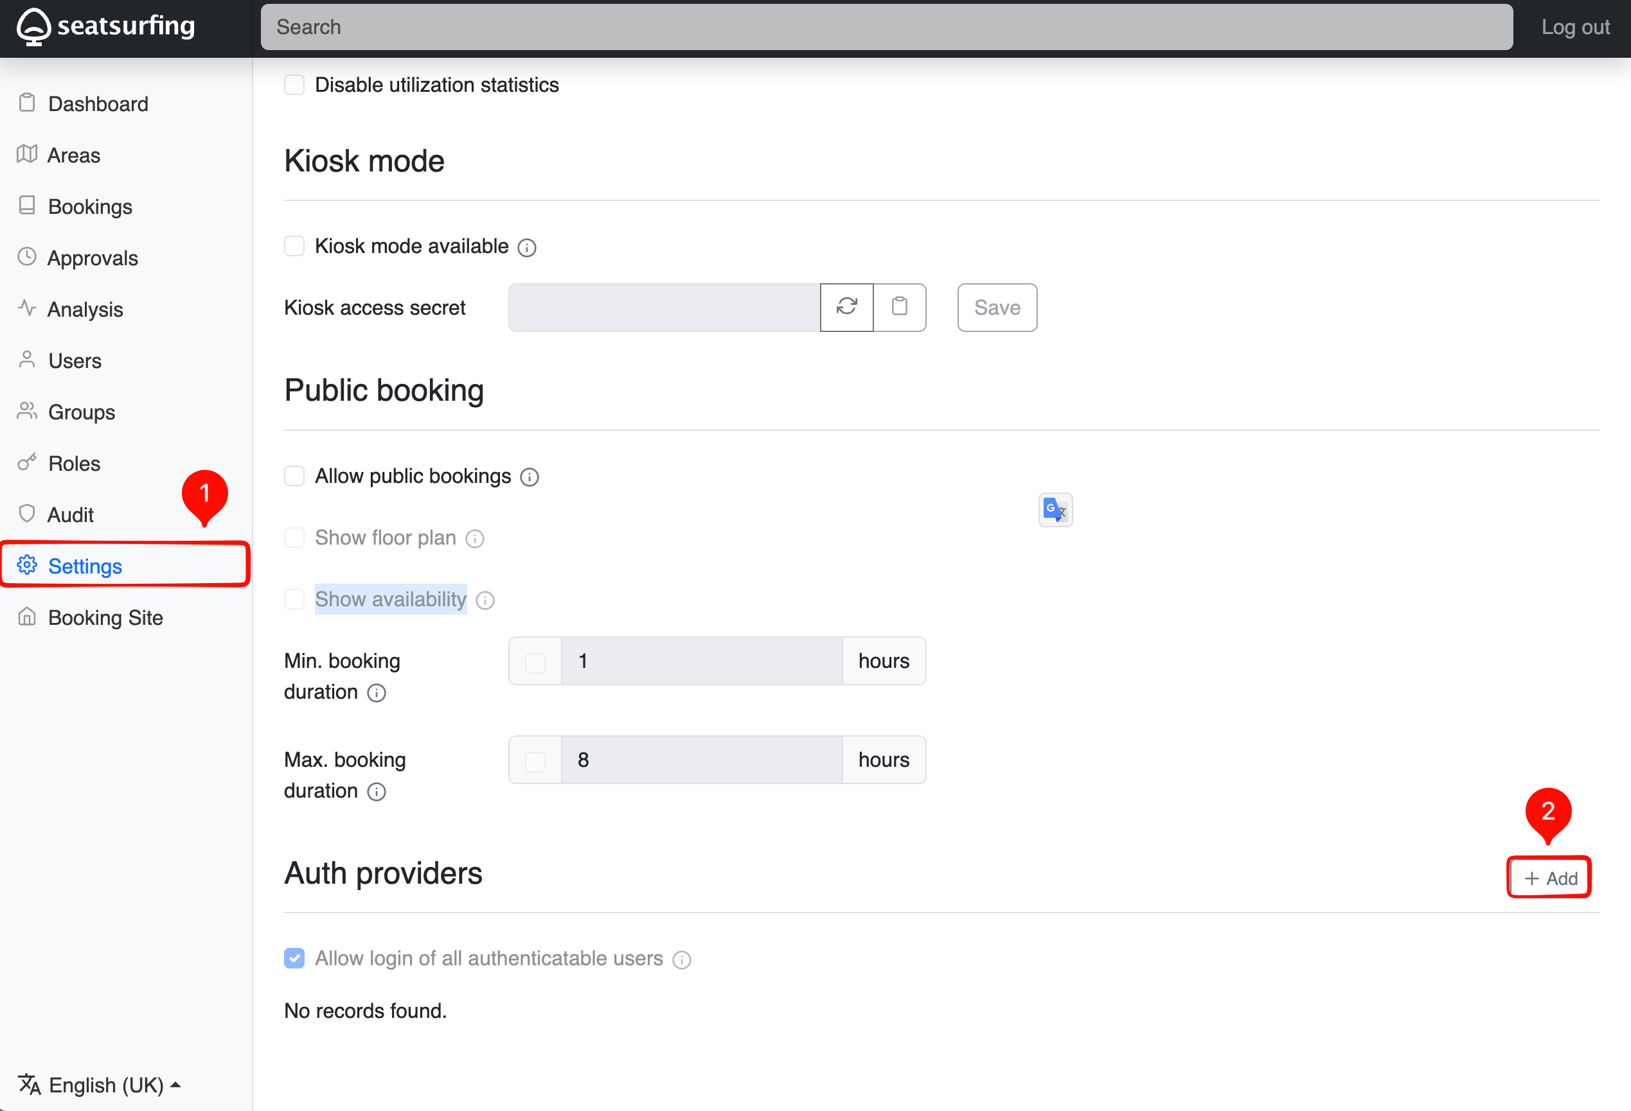This screenshot has width=1631, height=1111.
Task: Copy kiosk access secret to clipboard
Action: pos(899,307)
